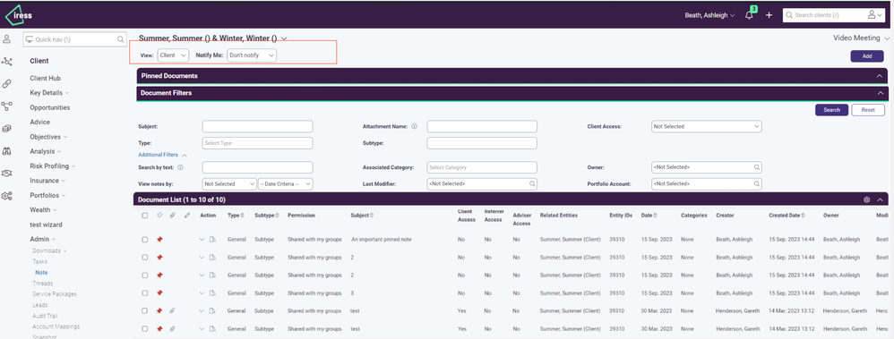Click the Reset button
This screenshot has height=339, width=894.
[x=868, y=110]
